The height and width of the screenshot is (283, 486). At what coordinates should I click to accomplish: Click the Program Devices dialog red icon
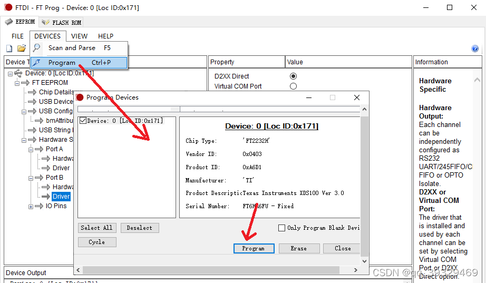[x=80, y=97]
